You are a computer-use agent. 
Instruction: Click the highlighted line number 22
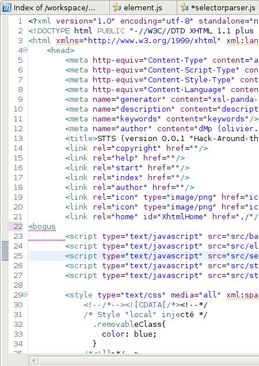pyautogui.click(x=18, y=227)
